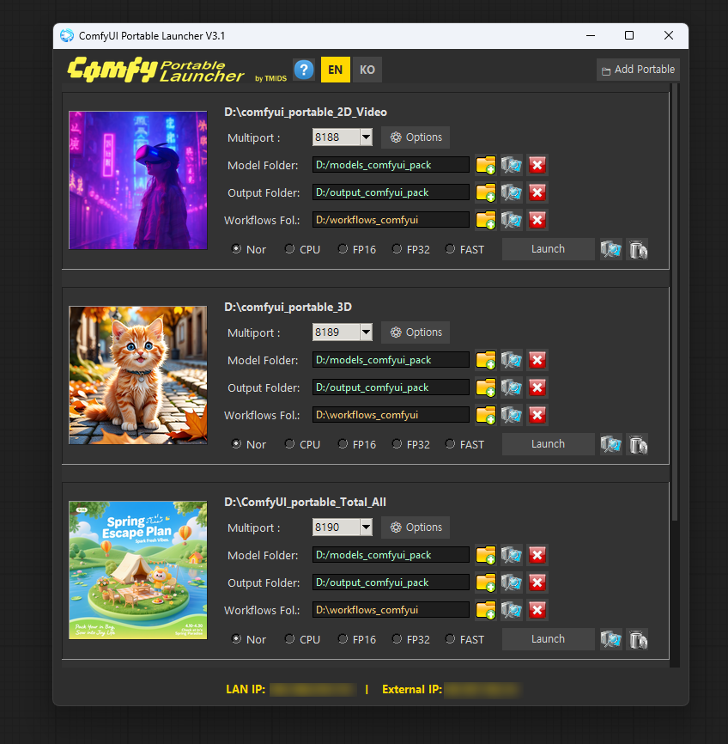The image size is (728, 744).
Task: Clear Workflows folder path for Total_All
Action: pyautogui.click(x=537, y=610)
